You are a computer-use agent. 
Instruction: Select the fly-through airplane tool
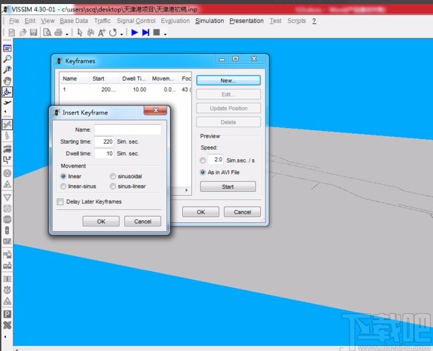coord(7,102)
